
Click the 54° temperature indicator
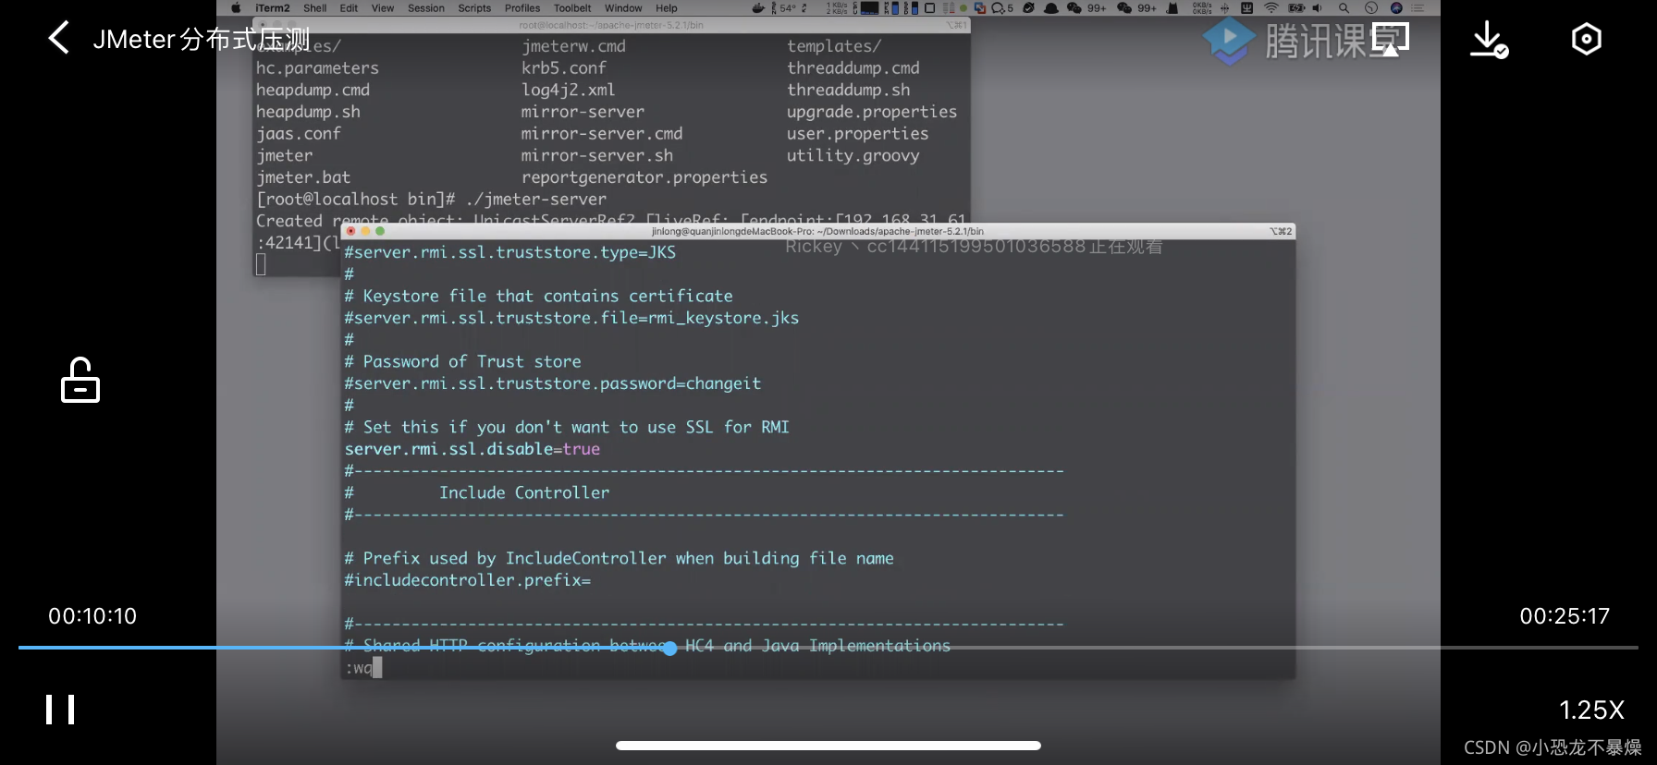point(790,8)
